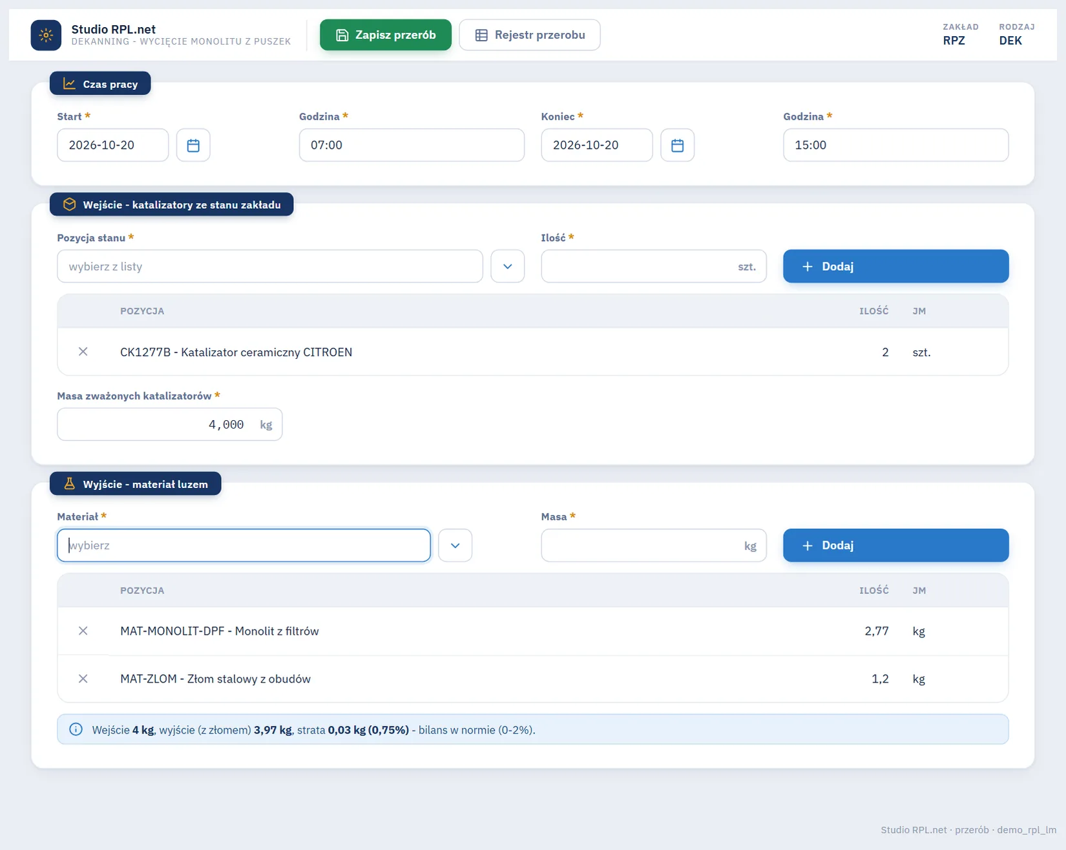Click the flask icon in Wyjście section header
This screenshot has height=850, width=1066.
(69, 483)
